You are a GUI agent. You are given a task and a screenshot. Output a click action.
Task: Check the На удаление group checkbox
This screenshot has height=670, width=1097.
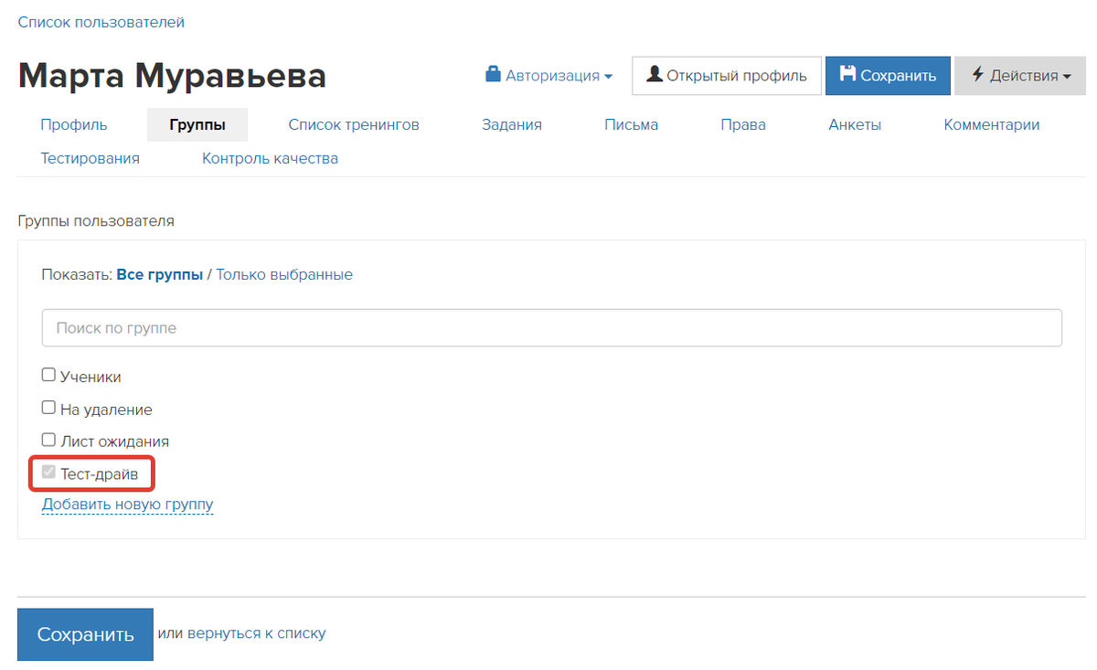coord(49,408)
